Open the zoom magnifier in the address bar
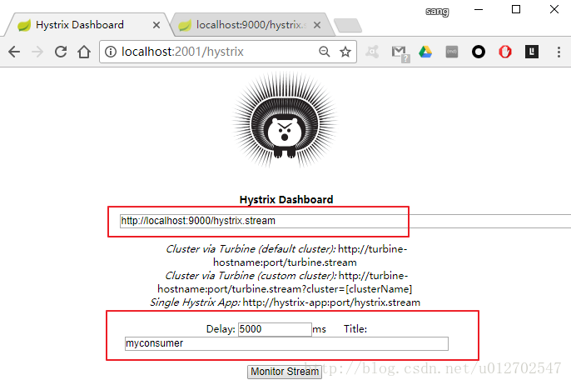 324,52
